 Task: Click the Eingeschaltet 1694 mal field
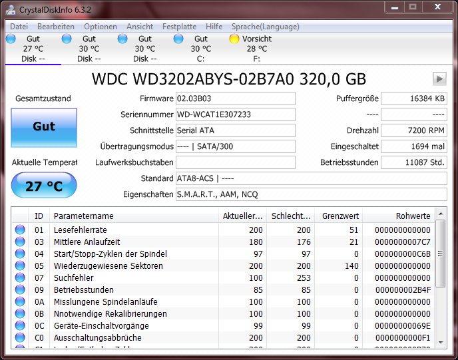414,146
